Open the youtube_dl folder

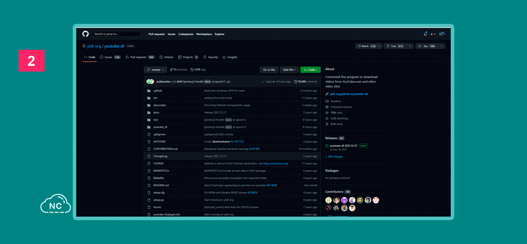(x=160, y=127)
